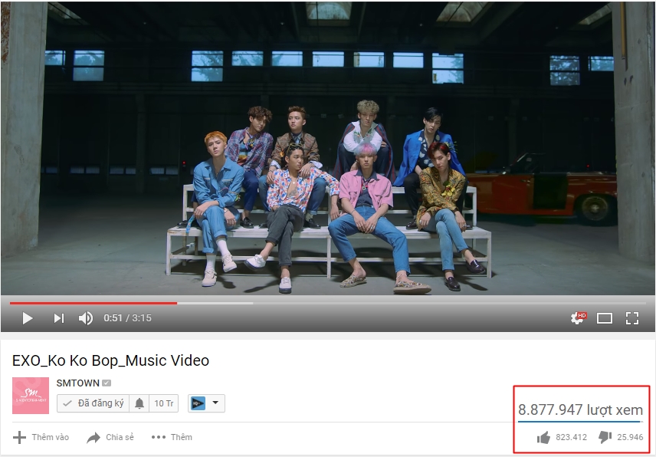The height and width of the screenshot is (457, 656).
Task: Switch to theater mode view
Action: pyautogui.click(x=605, y=318)
